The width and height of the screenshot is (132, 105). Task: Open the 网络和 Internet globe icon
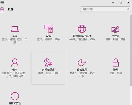82,29
